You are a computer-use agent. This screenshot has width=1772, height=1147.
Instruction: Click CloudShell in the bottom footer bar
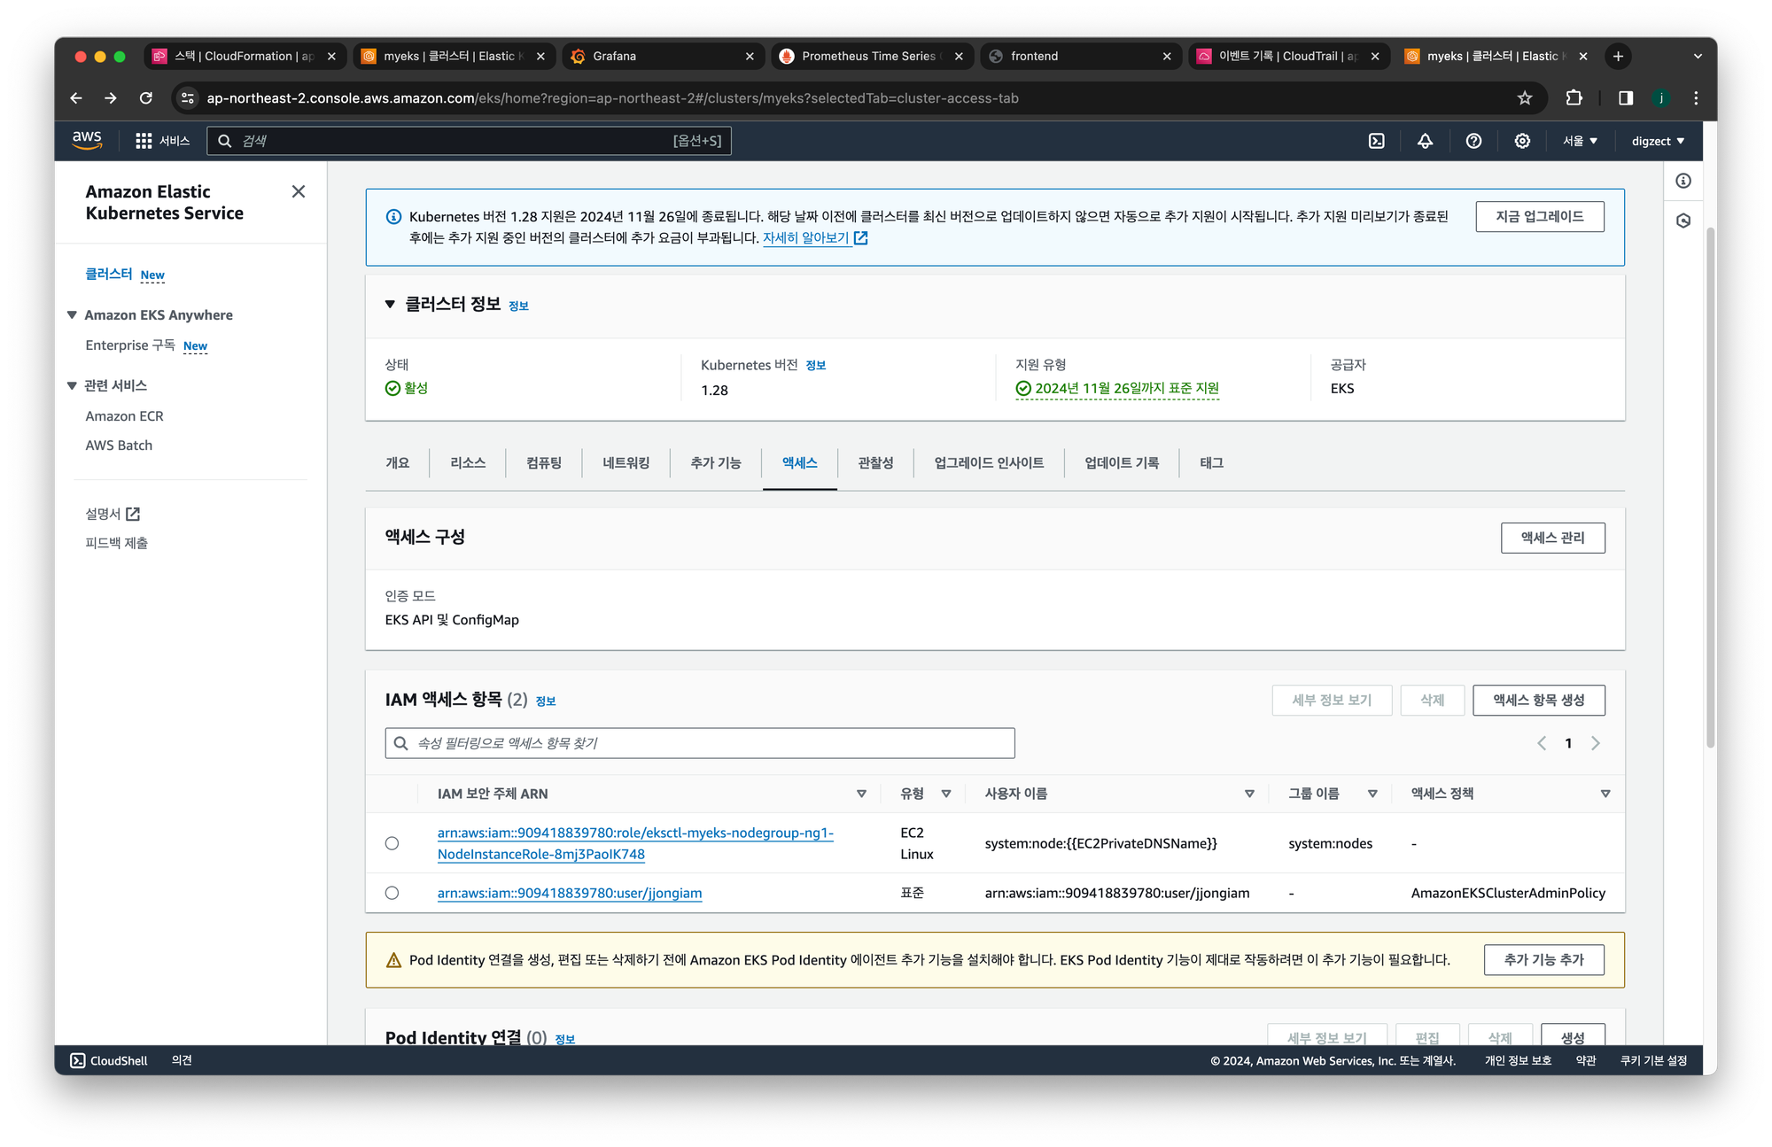coord(109,1060)
